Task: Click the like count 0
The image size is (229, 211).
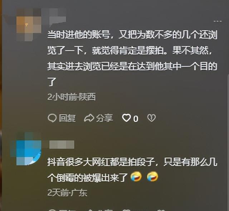Action: [x=136, y=119]
